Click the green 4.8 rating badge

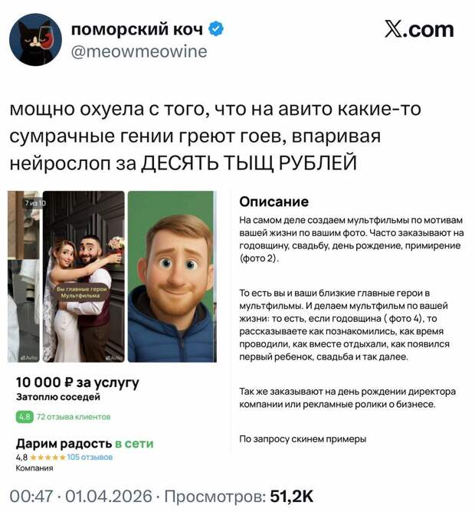pyautogui.click(x=25, y=417)
